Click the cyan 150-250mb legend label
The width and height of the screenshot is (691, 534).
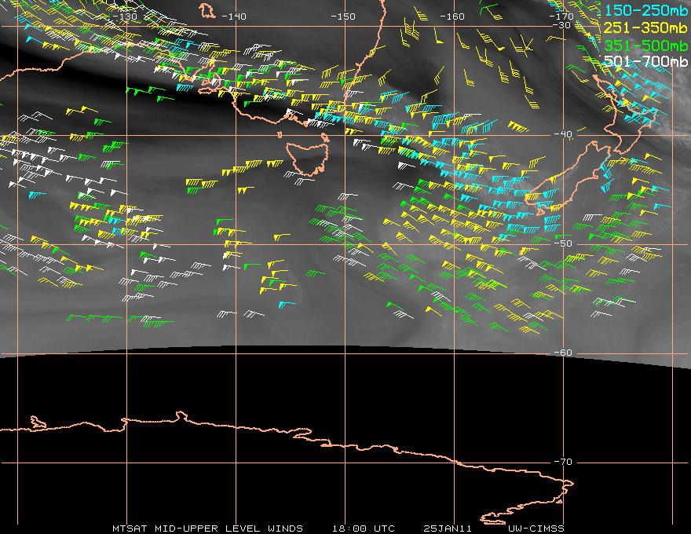646,10
